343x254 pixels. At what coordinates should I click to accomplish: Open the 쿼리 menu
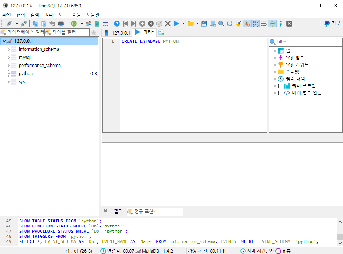coord(49,15)
